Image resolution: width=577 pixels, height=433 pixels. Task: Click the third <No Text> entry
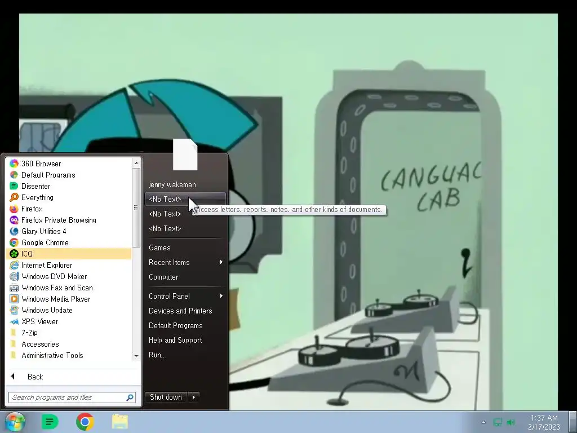[185, 229]
